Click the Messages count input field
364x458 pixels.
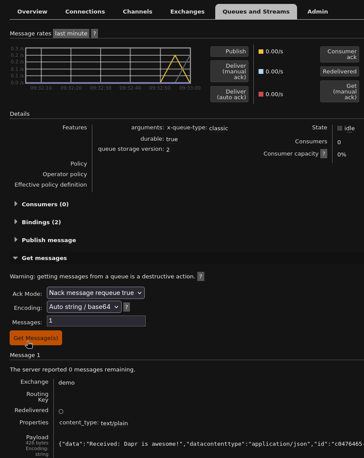coord(96,321)
